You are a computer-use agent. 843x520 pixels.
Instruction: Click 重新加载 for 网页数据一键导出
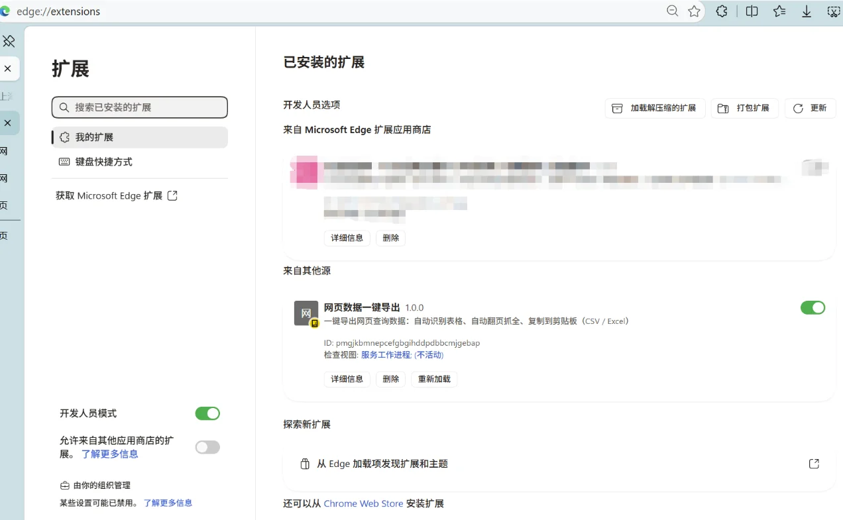434,379
